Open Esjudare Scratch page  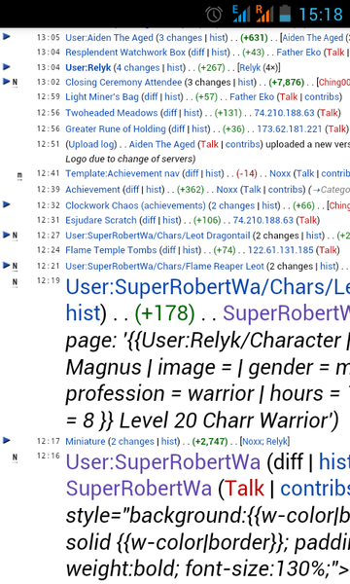101,220
